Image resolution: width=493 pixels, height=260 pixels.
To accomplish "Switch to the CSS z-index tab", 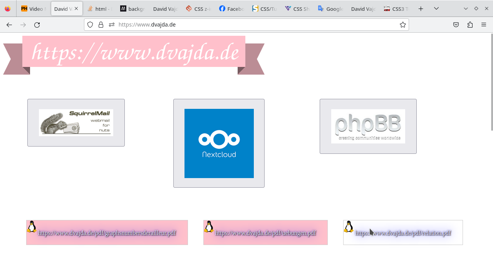I will 198,8.
